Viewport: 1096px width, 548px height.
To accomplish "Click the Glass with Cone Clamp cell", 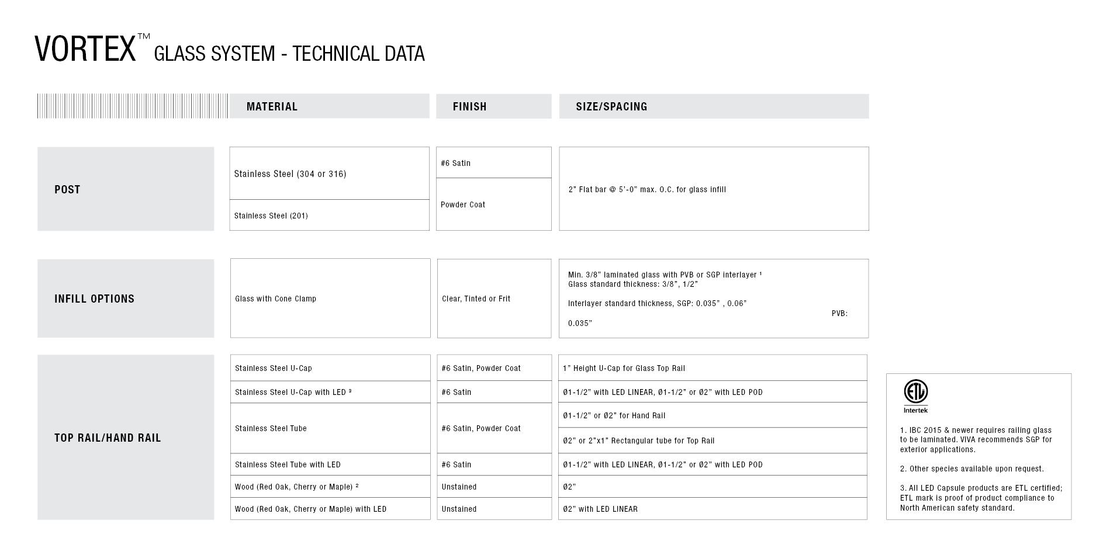I will click(x=330, y=298).
